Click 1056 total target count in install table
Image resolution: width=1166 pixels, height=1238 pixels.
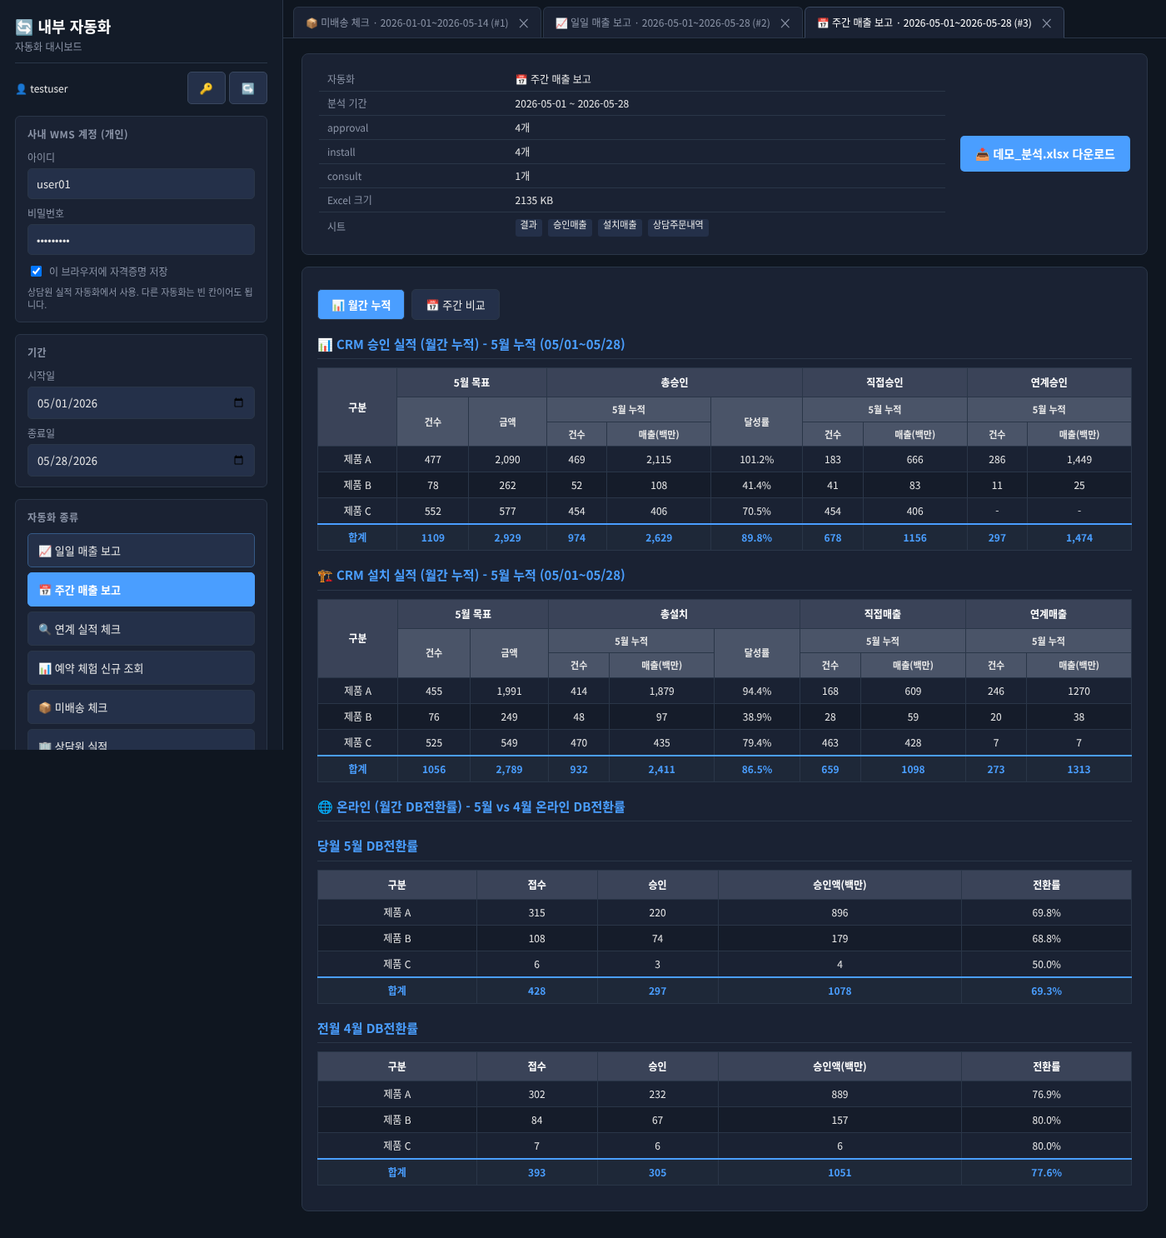pos(434,770)
